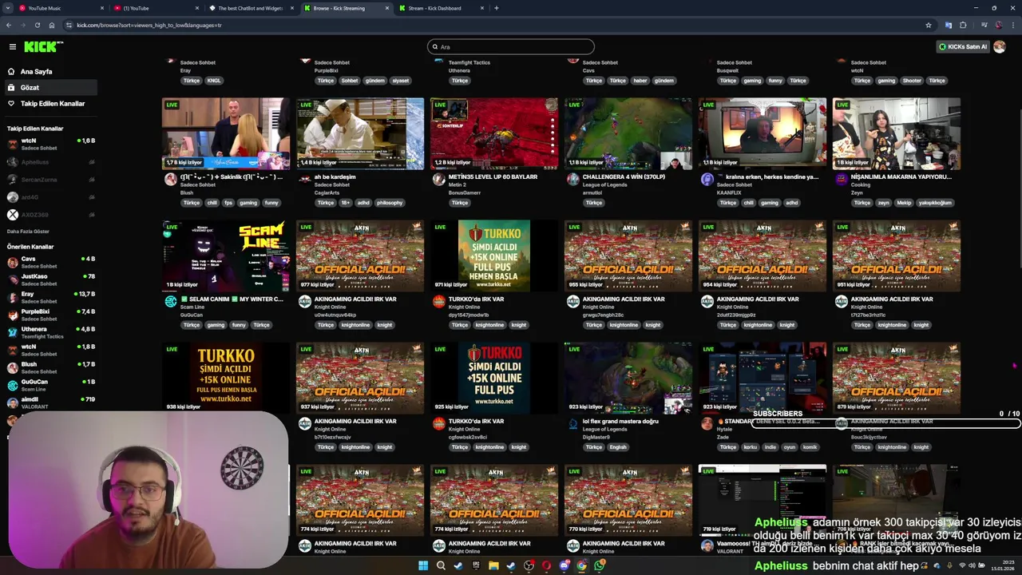Open the Windows Start menu

(423, 565)
